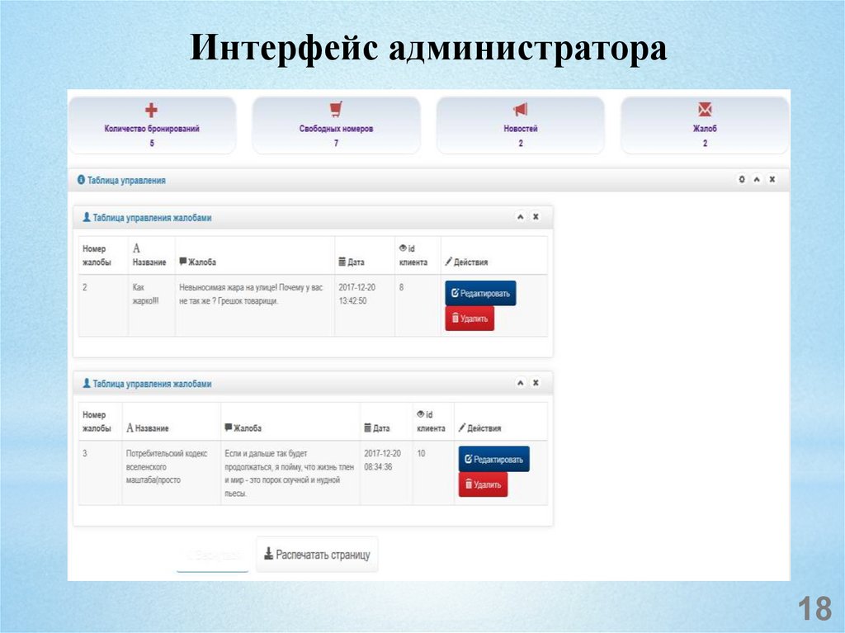Viewport: 845px width, 633px height.
Task: Edit complaint number 2 'Как жарко!!!'
Action: pyautogui.click(x=481, y=293)
